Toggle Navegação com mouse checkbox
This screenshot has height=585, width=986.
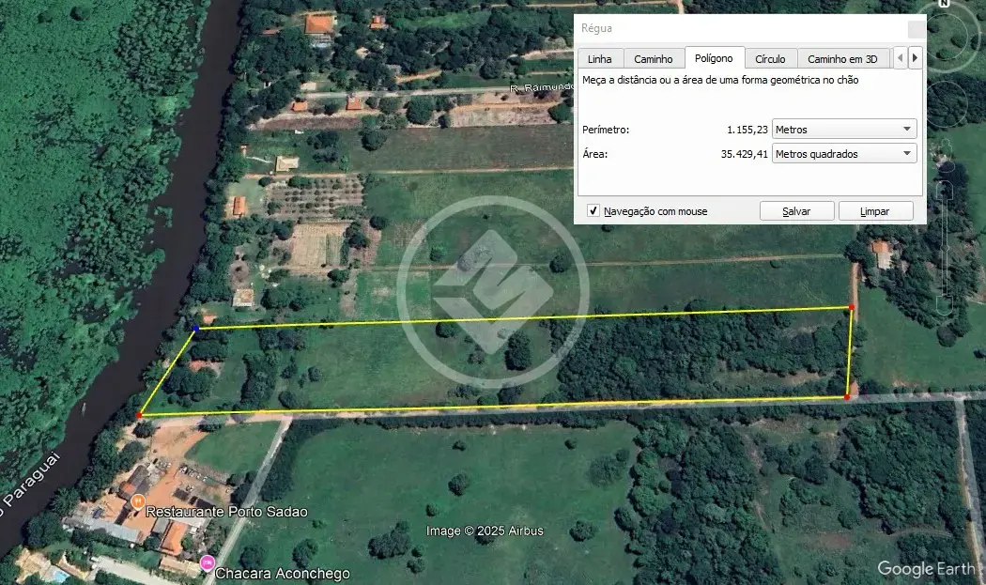[x=593, y=210]
